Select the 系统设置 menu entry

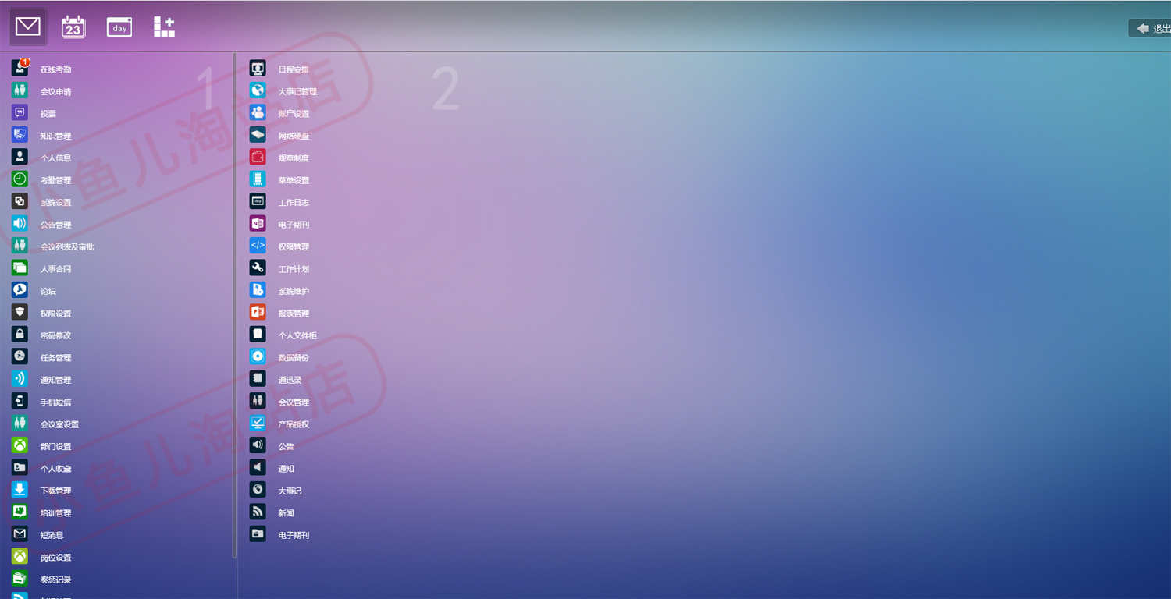pyautogui.click(x=55, y=202)
